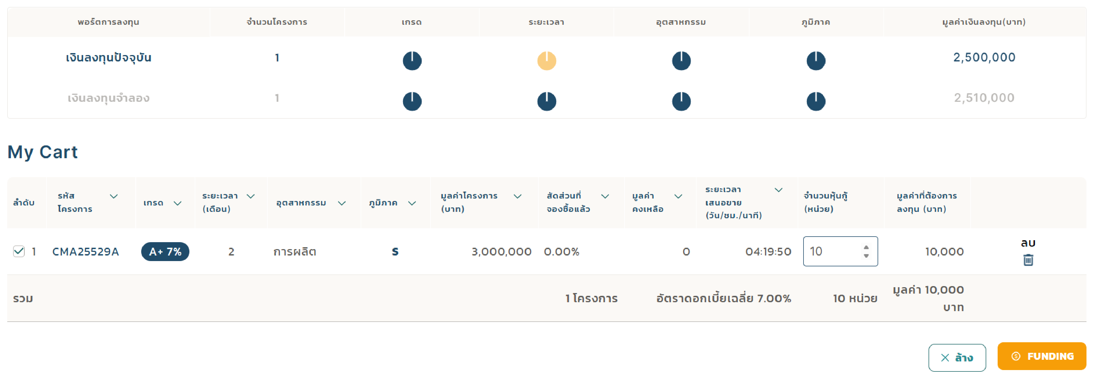Expand the รหัสโครงการ column chevron
This screenshot has width=1094, height=377.
pos(114,196)
